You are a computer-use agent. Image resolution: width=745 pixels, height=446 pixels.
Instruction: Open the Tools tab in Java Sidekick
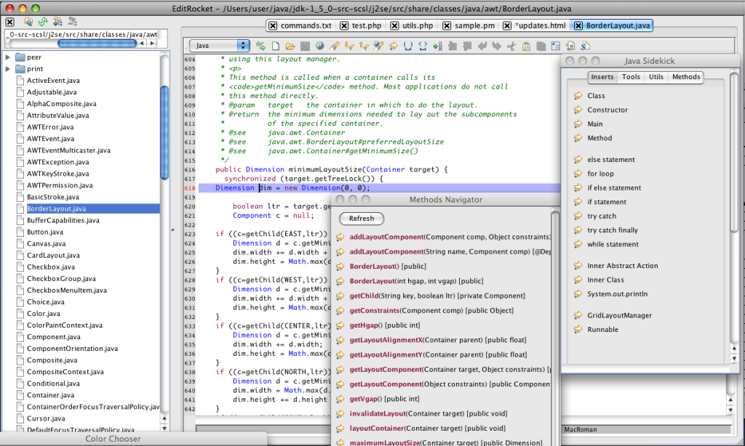[x=630, y=76]
